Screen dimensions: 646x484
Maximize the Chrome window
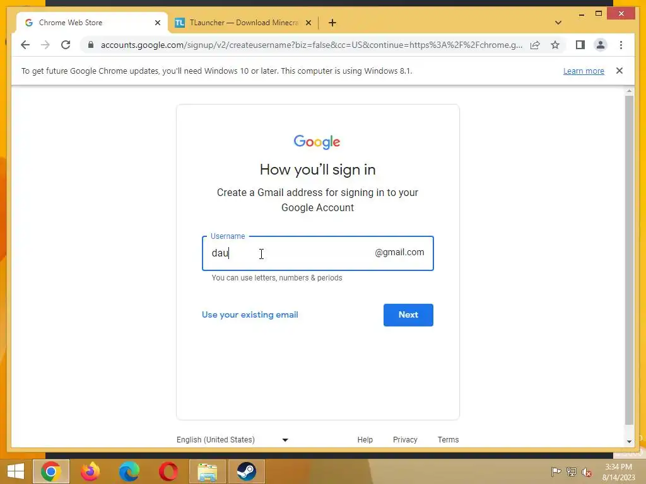(x=599, y=14)
